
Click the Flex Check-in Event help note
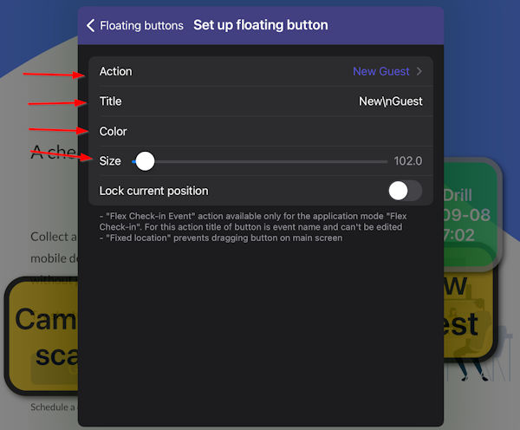click(x=253, y=221)
